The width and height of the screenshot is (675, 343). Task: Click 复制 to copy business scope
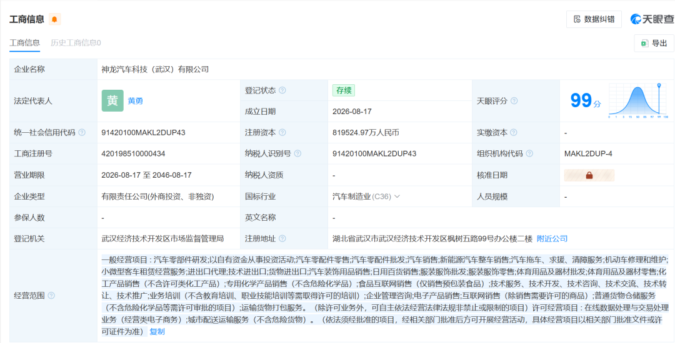(157, 332)
